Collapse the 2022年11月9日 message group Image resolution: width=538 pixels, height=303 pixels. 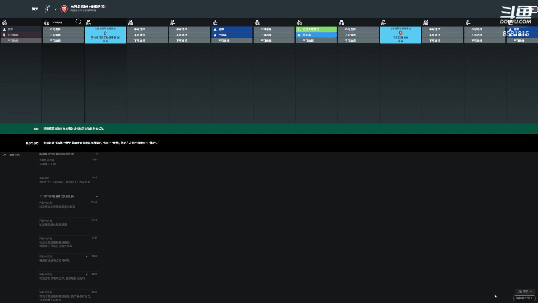point(97,154)
